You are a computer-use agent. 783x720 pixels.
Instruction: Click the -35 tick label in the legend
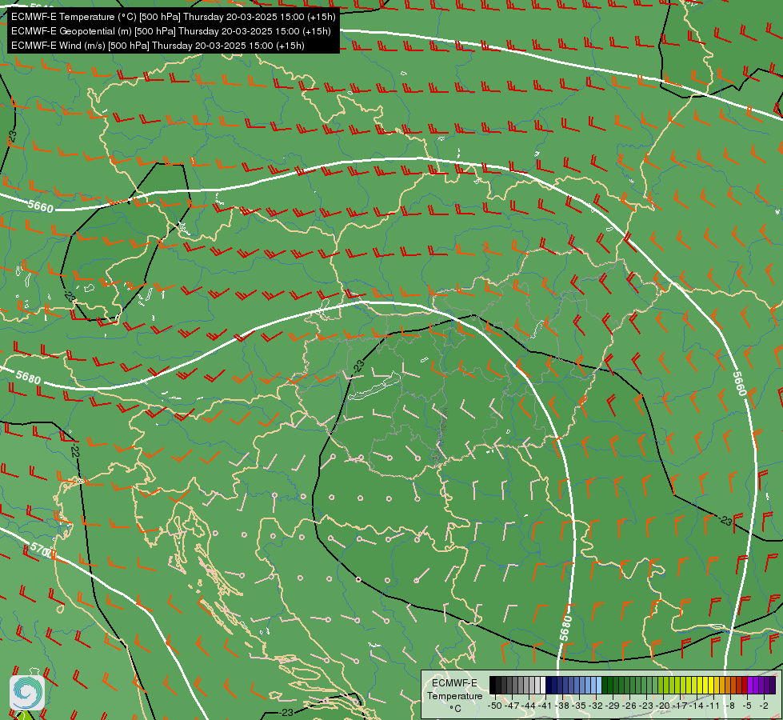tap(579, 706)
